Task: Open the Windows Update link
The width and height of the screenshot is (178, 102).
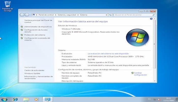Action: pyautogui.click(x=32, y=73)
